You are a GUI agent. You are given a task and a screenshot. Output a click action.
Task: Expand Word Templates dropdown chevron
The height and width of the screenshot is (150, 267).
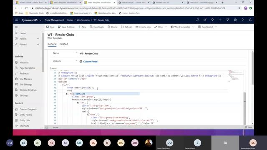[x=193, y=27]
